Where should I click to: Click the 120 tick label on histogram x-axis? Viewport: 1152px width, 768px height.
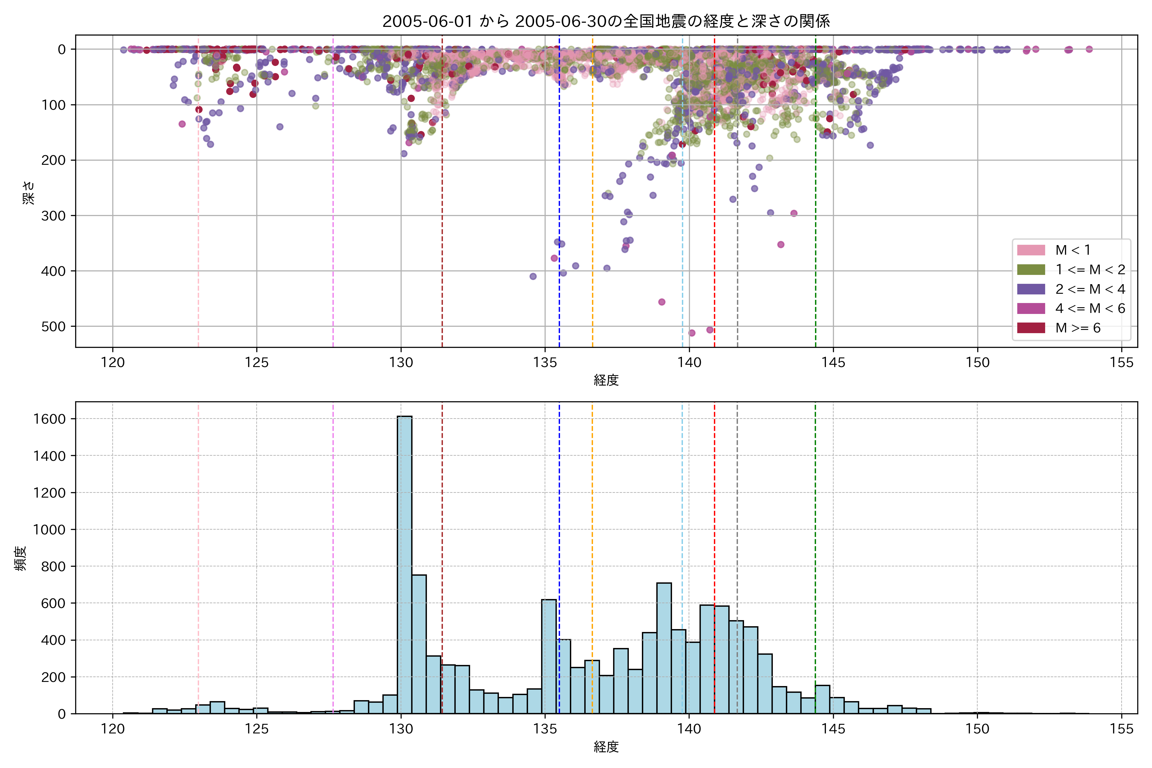point(113,729)
